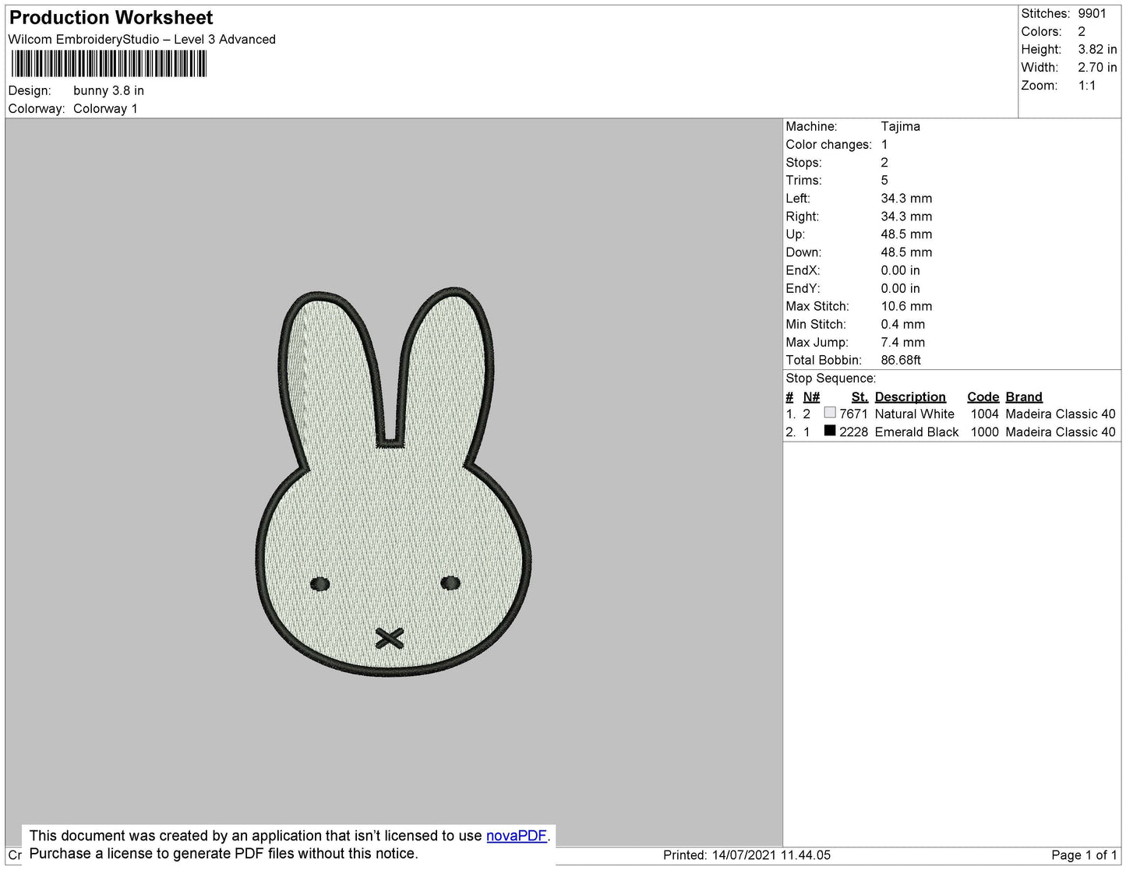Click the Machine value 'Tajima'

click(900, 126)
